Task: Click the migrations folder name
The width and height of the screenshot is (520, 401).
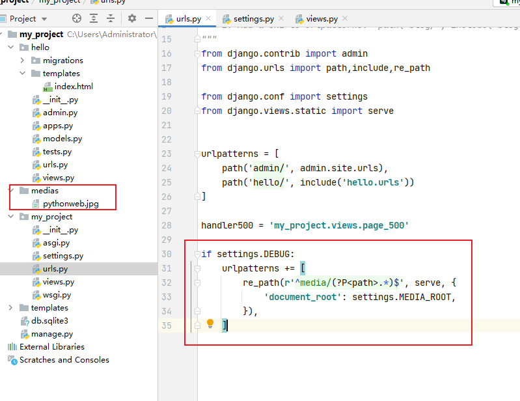Action: click(x=63, y=61)
